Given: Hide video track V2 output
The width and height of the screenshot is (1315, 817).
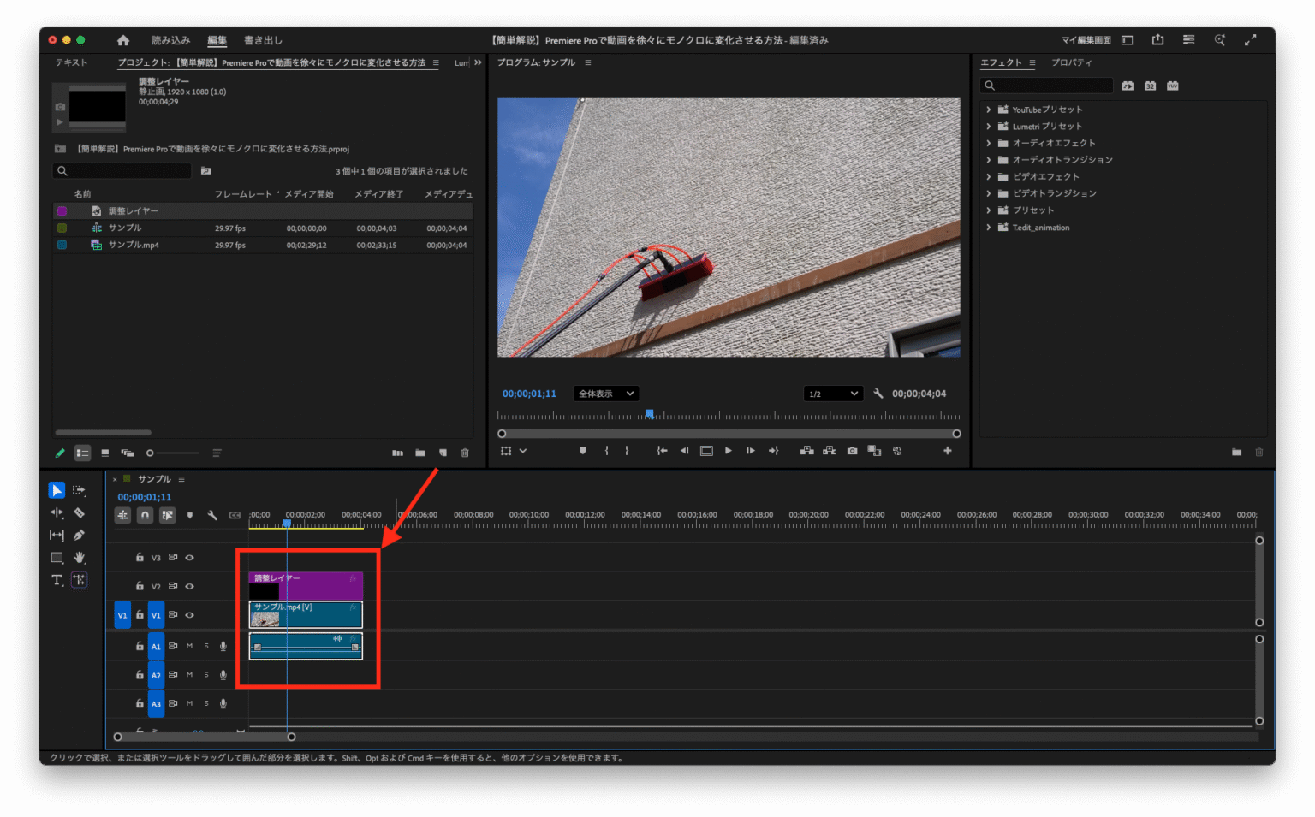Looking at the screenshot, I should click(x=189, y=586).
